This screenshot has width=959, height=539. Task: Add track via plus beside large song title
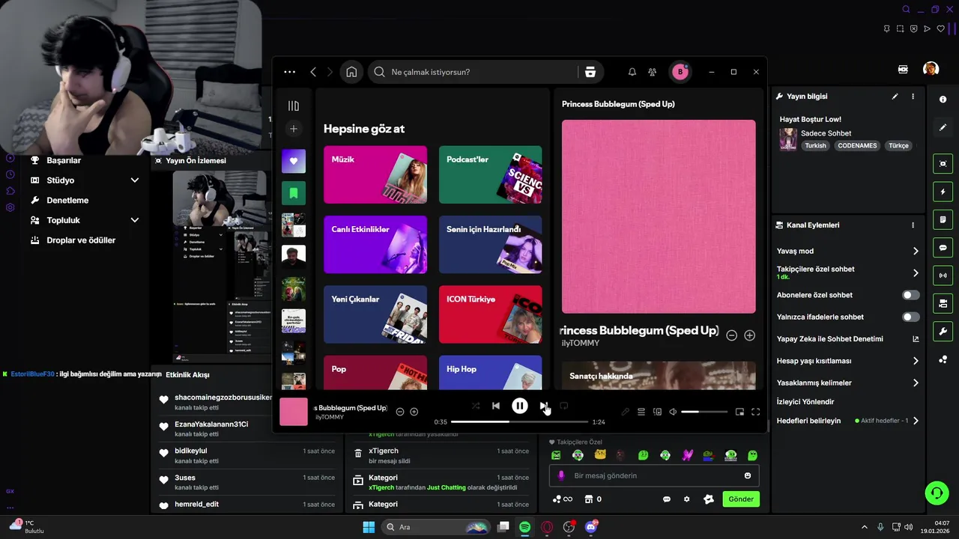(749, 335)
